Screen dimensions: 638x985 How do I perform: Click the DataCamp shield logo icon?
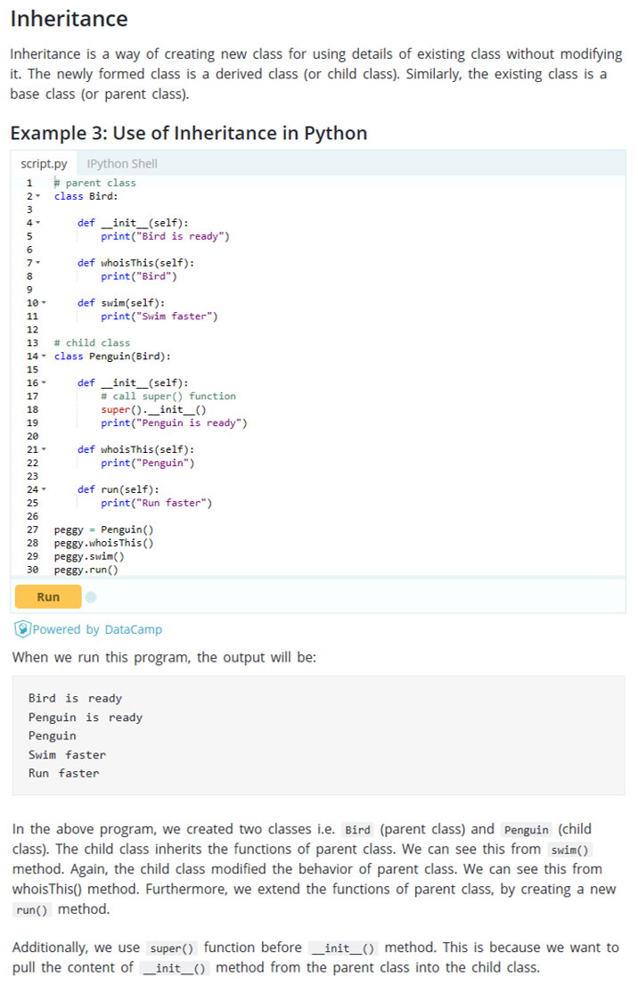click(x=22, y=628)
